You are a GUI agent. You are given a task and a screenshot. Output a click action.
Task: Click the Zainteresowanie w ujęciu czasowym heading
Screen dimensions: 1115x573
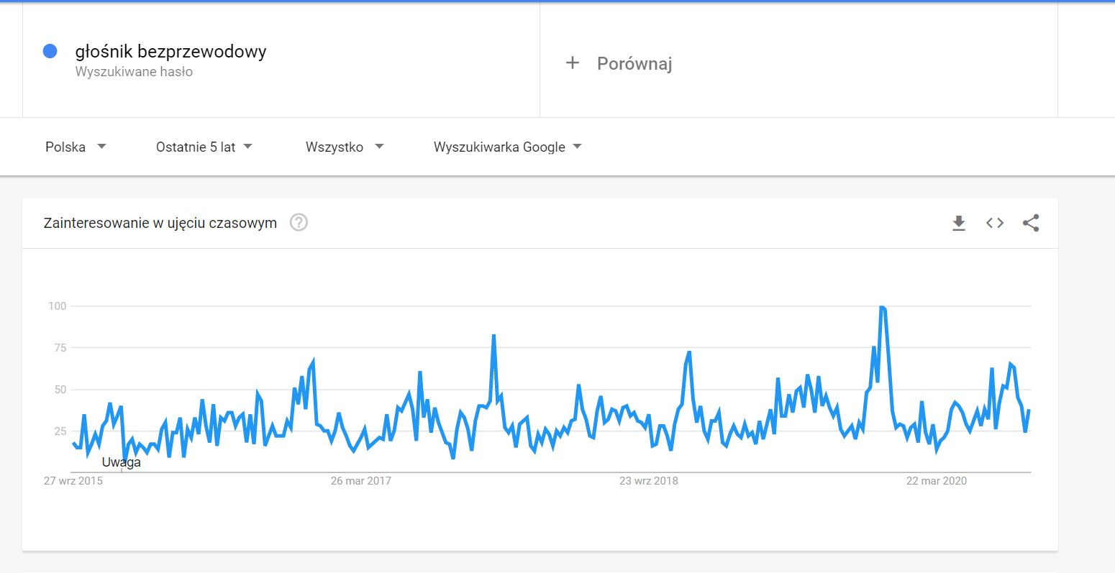[160, 223]
